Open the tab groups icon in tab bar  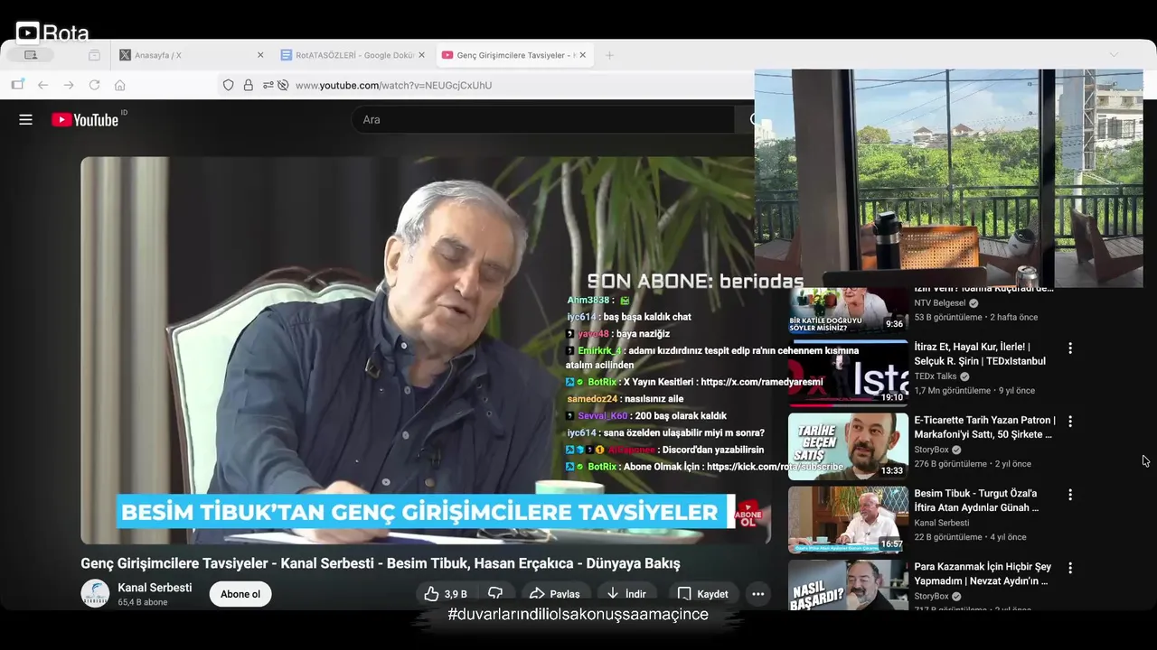pyautogui.click(x=94, y=55)
